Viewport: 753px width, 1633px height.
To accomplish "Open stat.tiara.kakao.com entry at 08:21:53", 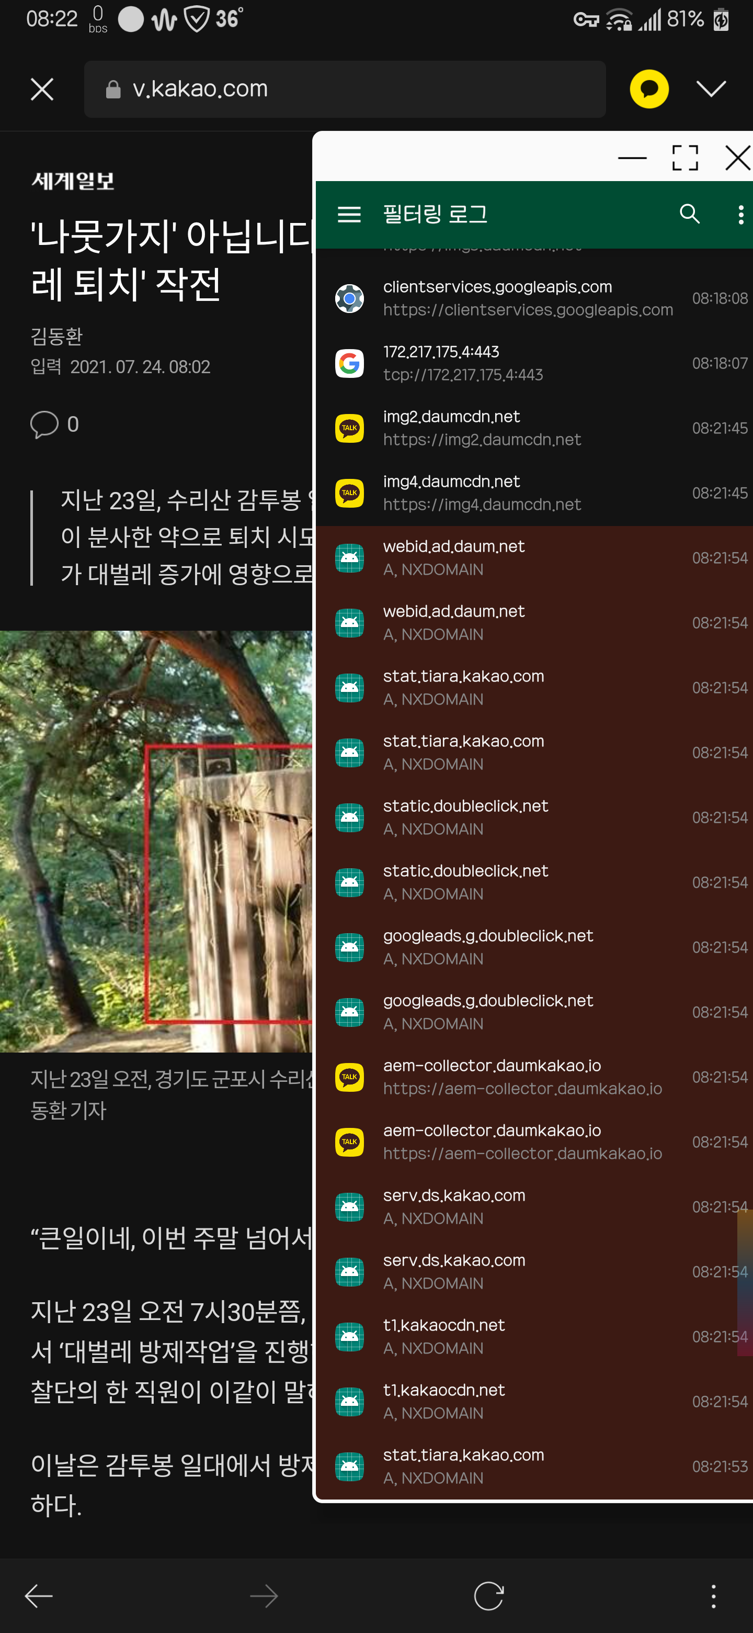I will click(534, 1467).
